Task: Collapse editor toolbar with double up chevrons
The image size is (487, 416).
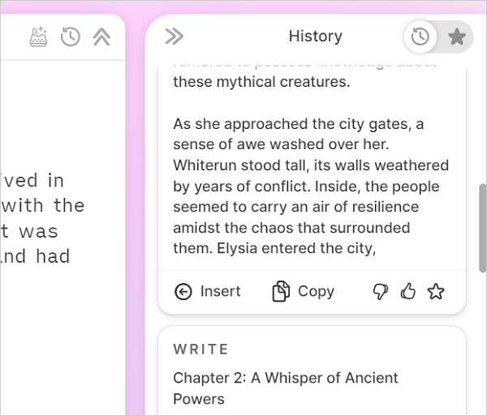Action: click(101, 37)
